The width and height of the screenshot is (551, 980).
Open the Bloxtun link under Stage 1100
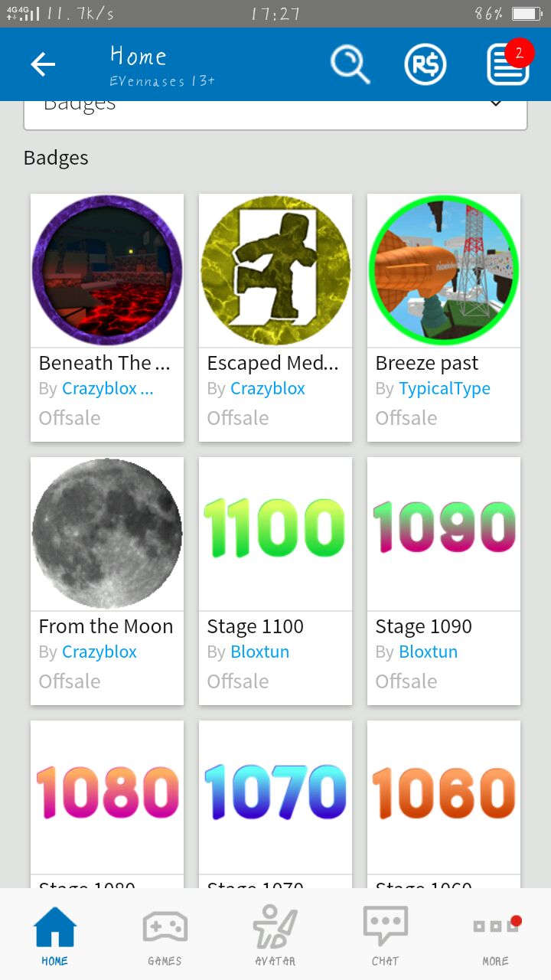pos(260,652)
